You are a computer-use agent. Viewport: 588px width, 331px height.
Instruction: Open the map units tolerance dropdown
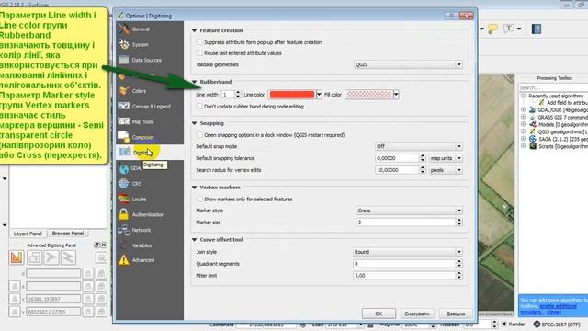click(x=446, y=158)
